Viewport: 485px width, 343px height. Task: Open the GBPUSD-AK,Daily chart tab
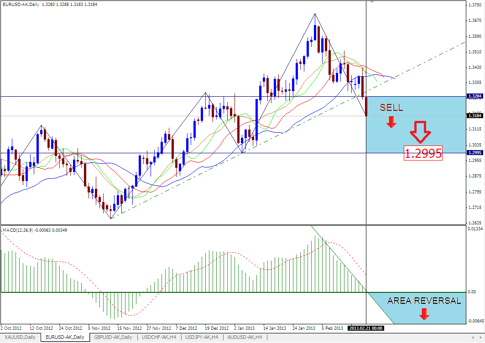[x=113, y=337]
